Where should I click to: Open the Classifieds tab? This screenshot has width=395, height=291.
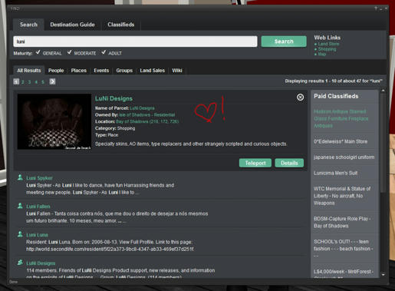point(121,25)
